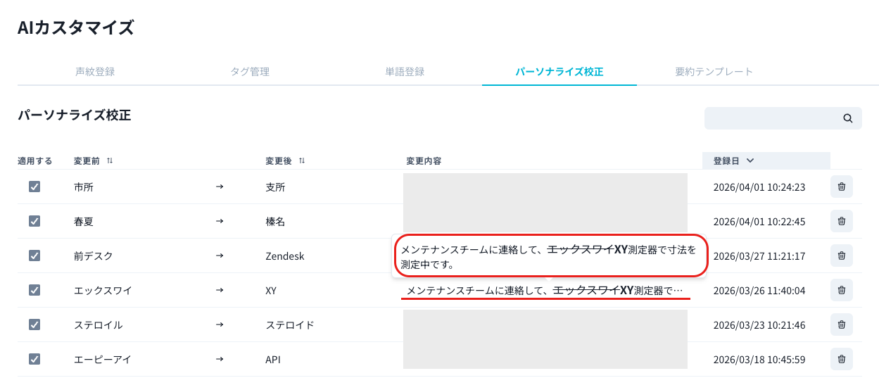Delete the 市所 correction row

841,187
